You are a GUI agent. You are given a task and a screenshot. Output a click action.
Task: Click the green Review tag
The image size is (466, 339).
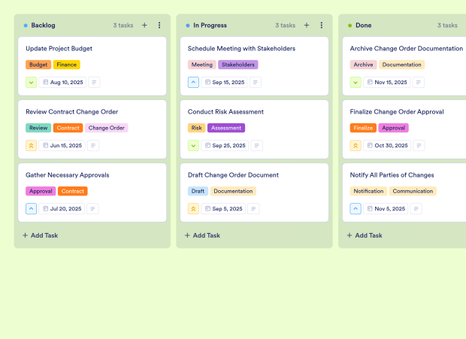[38, 128]
